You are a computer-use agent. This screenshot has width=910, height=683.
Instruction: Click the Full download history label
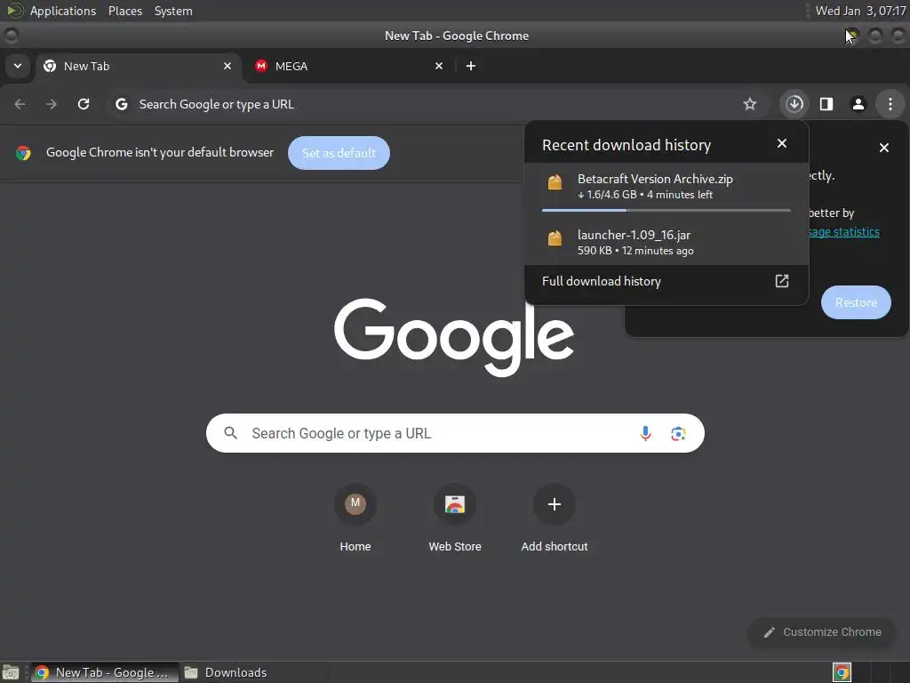[x=602, y=281]
